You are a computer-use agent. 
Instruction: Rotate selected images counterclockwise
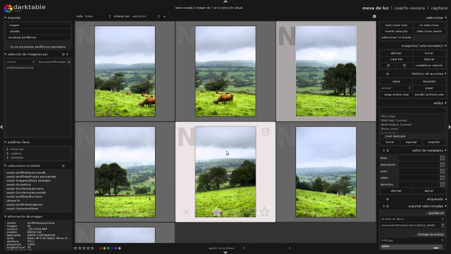[388, 66]
